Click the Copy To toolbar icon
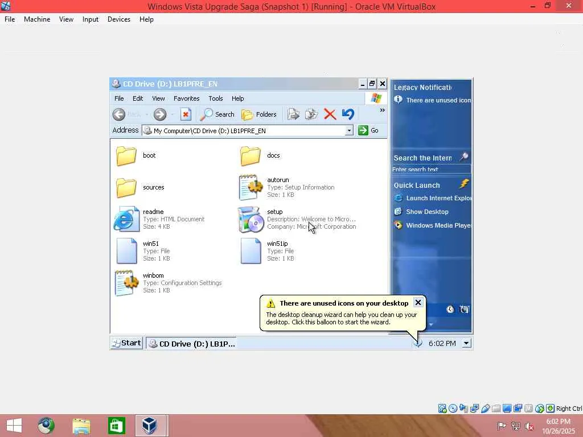 coord(311,114)
